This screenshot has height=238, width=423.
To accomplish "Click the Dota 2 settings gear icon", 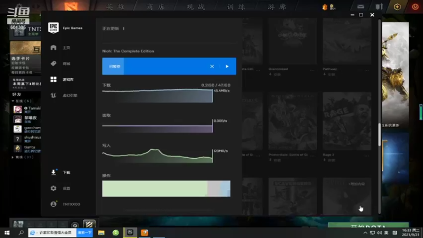I will pyautogui.click(x=19, y=5).
